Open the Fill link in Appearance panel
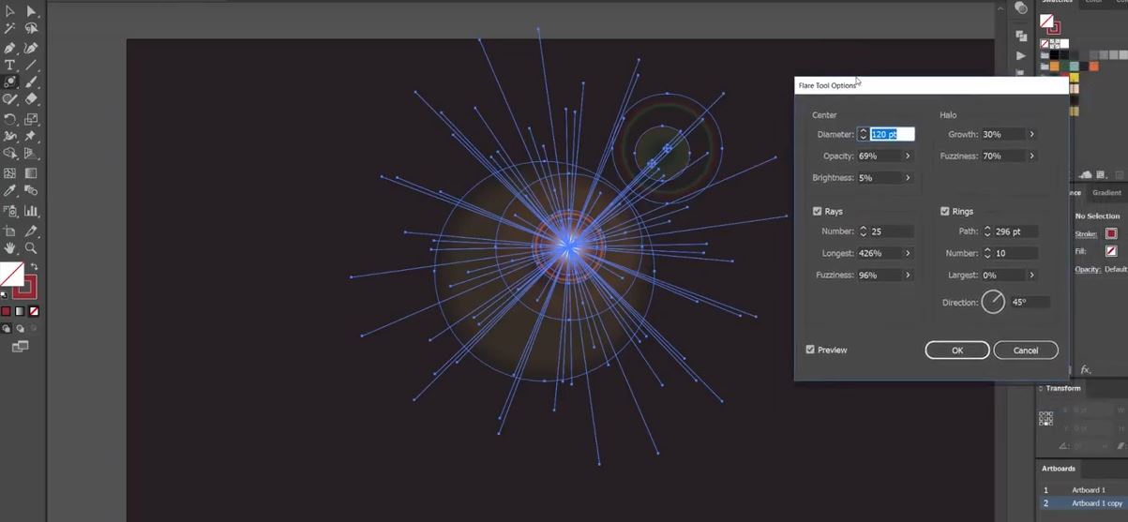1128x522 pixels. [x=1080, y=251]
